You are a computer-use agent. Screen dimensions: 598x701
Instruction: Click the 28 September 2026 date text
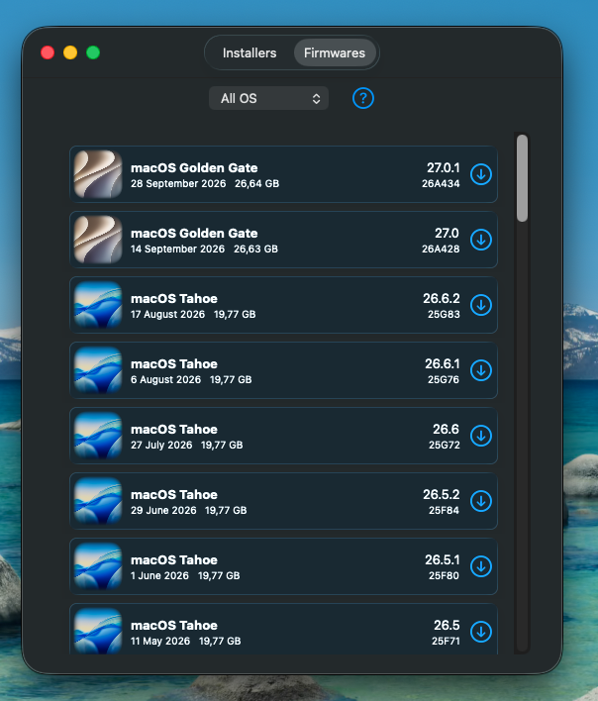tap(178, 184)
